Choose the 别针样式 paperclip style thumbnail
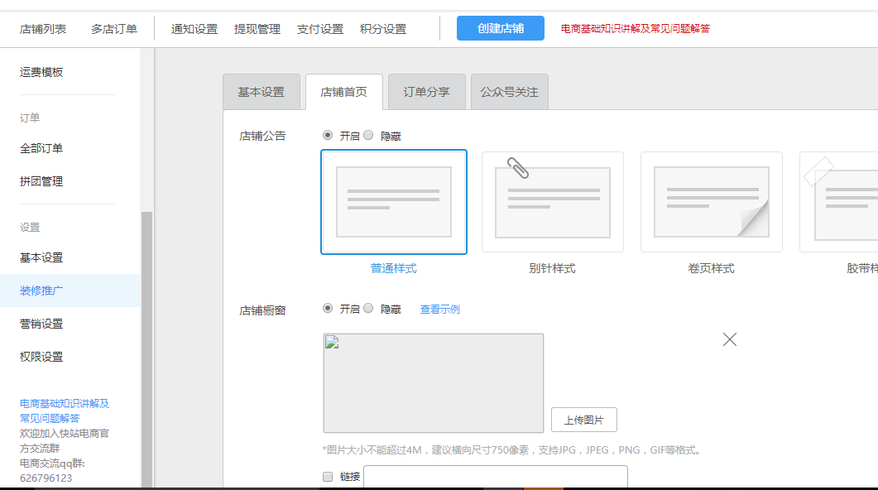The height and width of the screenshot is (490, 878). [x=552, y=202]
